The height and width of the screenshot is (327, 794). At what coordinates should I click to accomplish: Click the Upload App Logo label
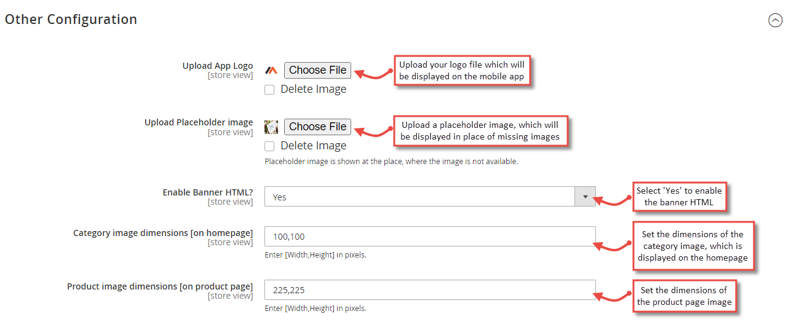[x=217, y=66]
